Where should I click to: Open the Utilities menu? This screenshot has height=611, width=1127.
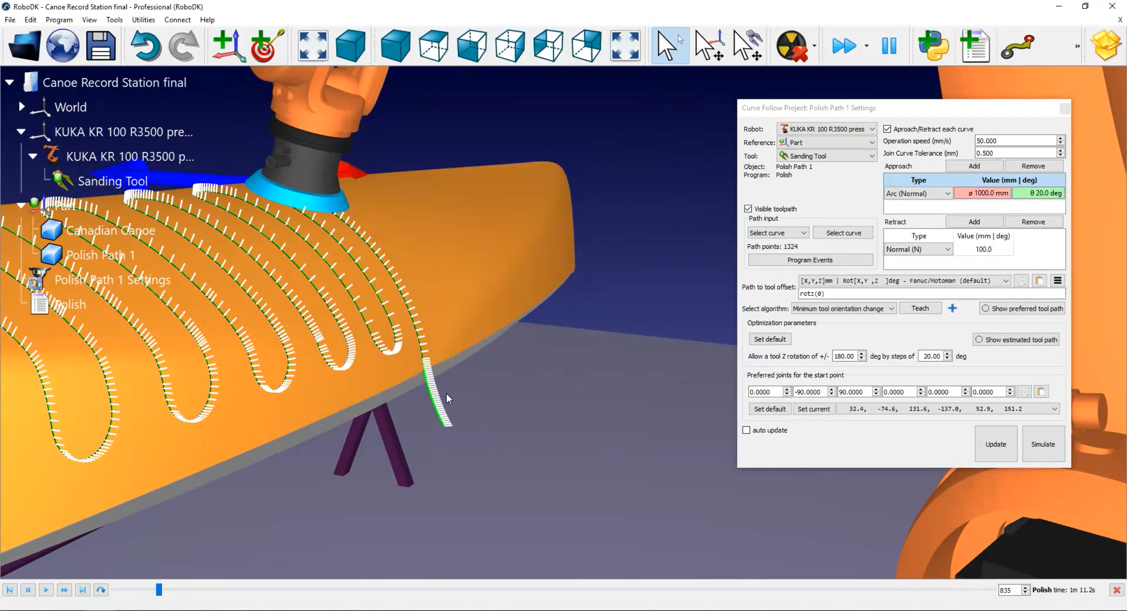click(143, 20)
